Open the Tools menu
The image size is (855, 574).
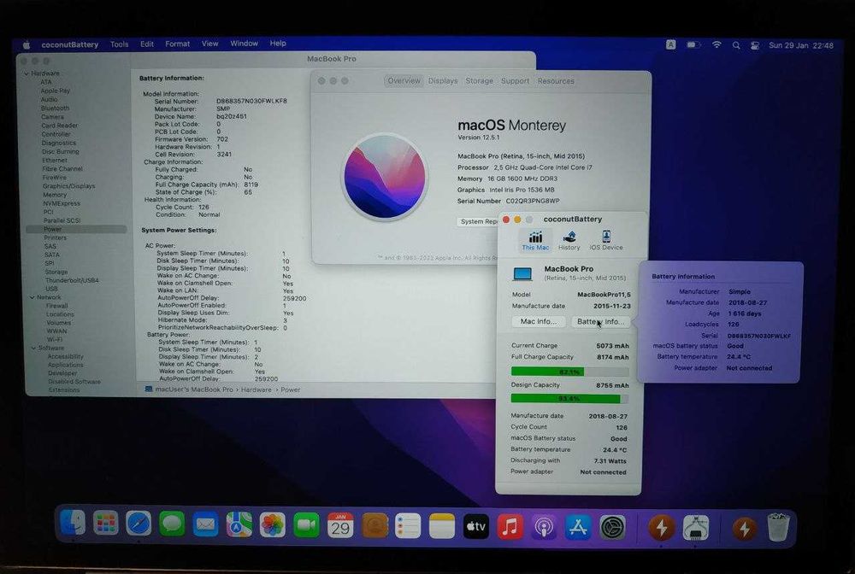(120, 44)
